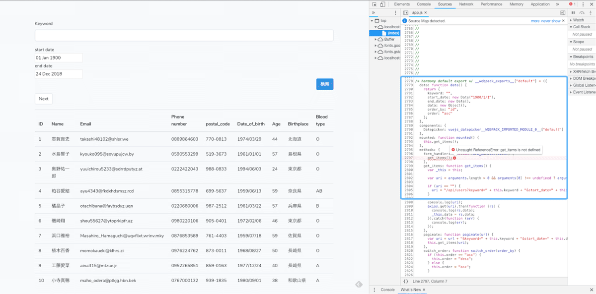
Task: Sort table by ID column header
Action: 41,124
